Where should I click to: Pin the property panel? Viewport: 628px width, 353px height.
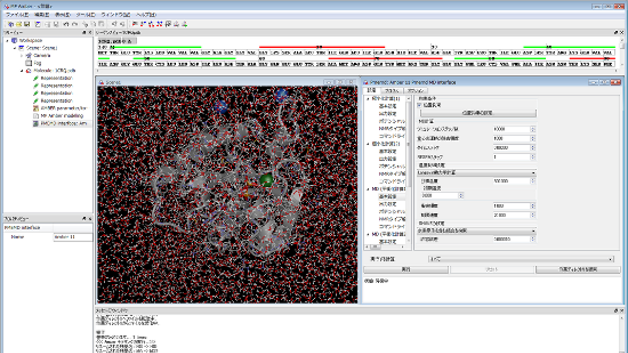click(84, 218)
